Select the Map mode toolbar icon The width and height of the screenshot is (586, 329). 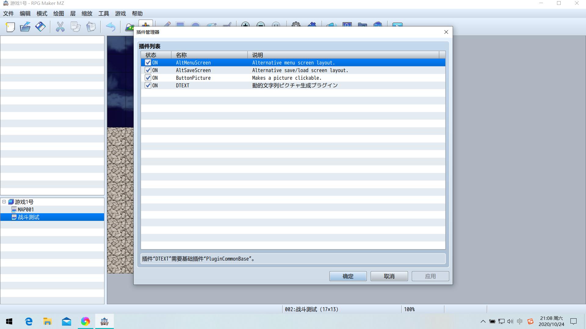130,27
